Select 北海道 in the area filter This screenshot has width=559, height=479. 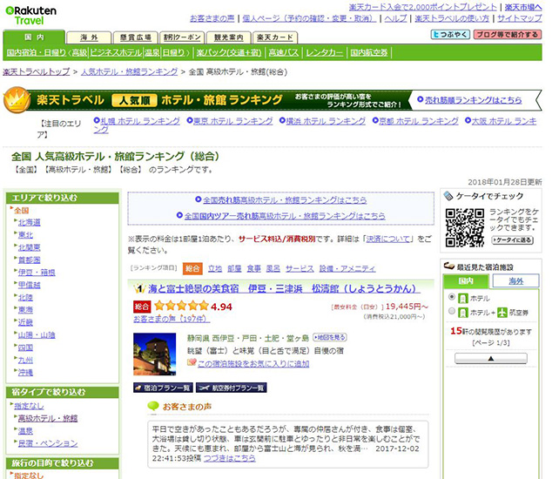pyautogui.click(x=30, y=223)
